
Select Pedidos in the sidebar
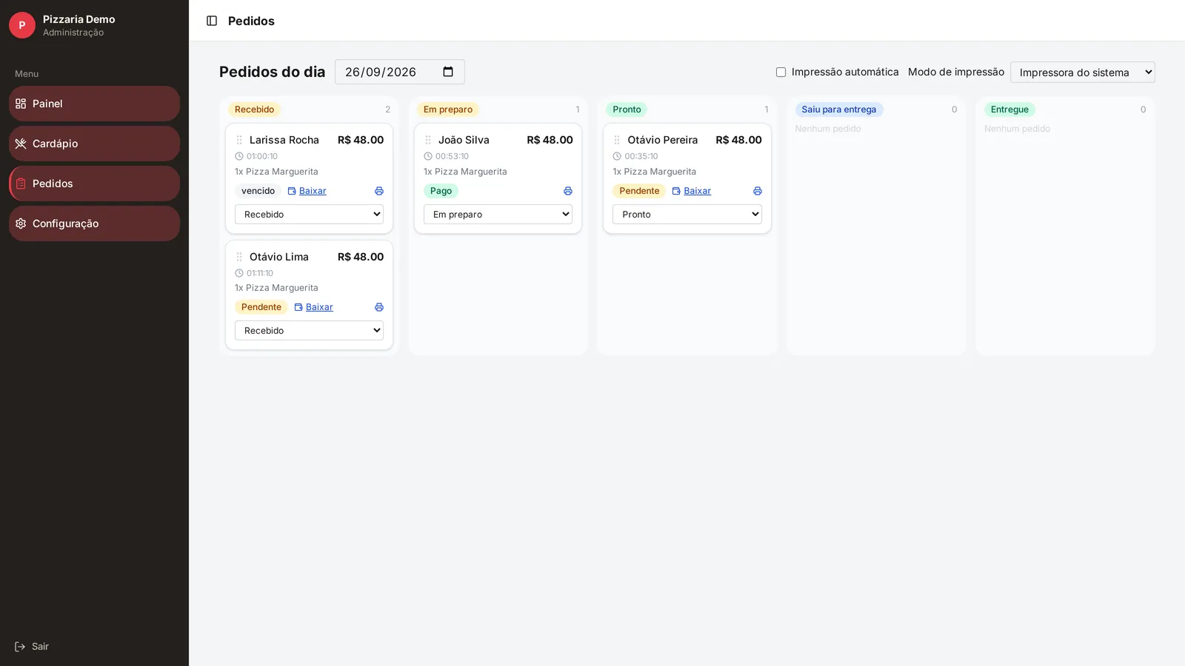click(94, 184)
